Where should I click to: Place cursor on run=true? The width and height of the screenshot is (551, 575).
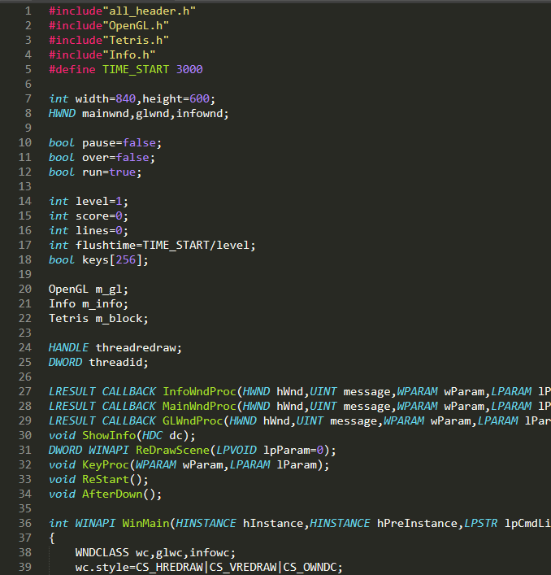112,172
